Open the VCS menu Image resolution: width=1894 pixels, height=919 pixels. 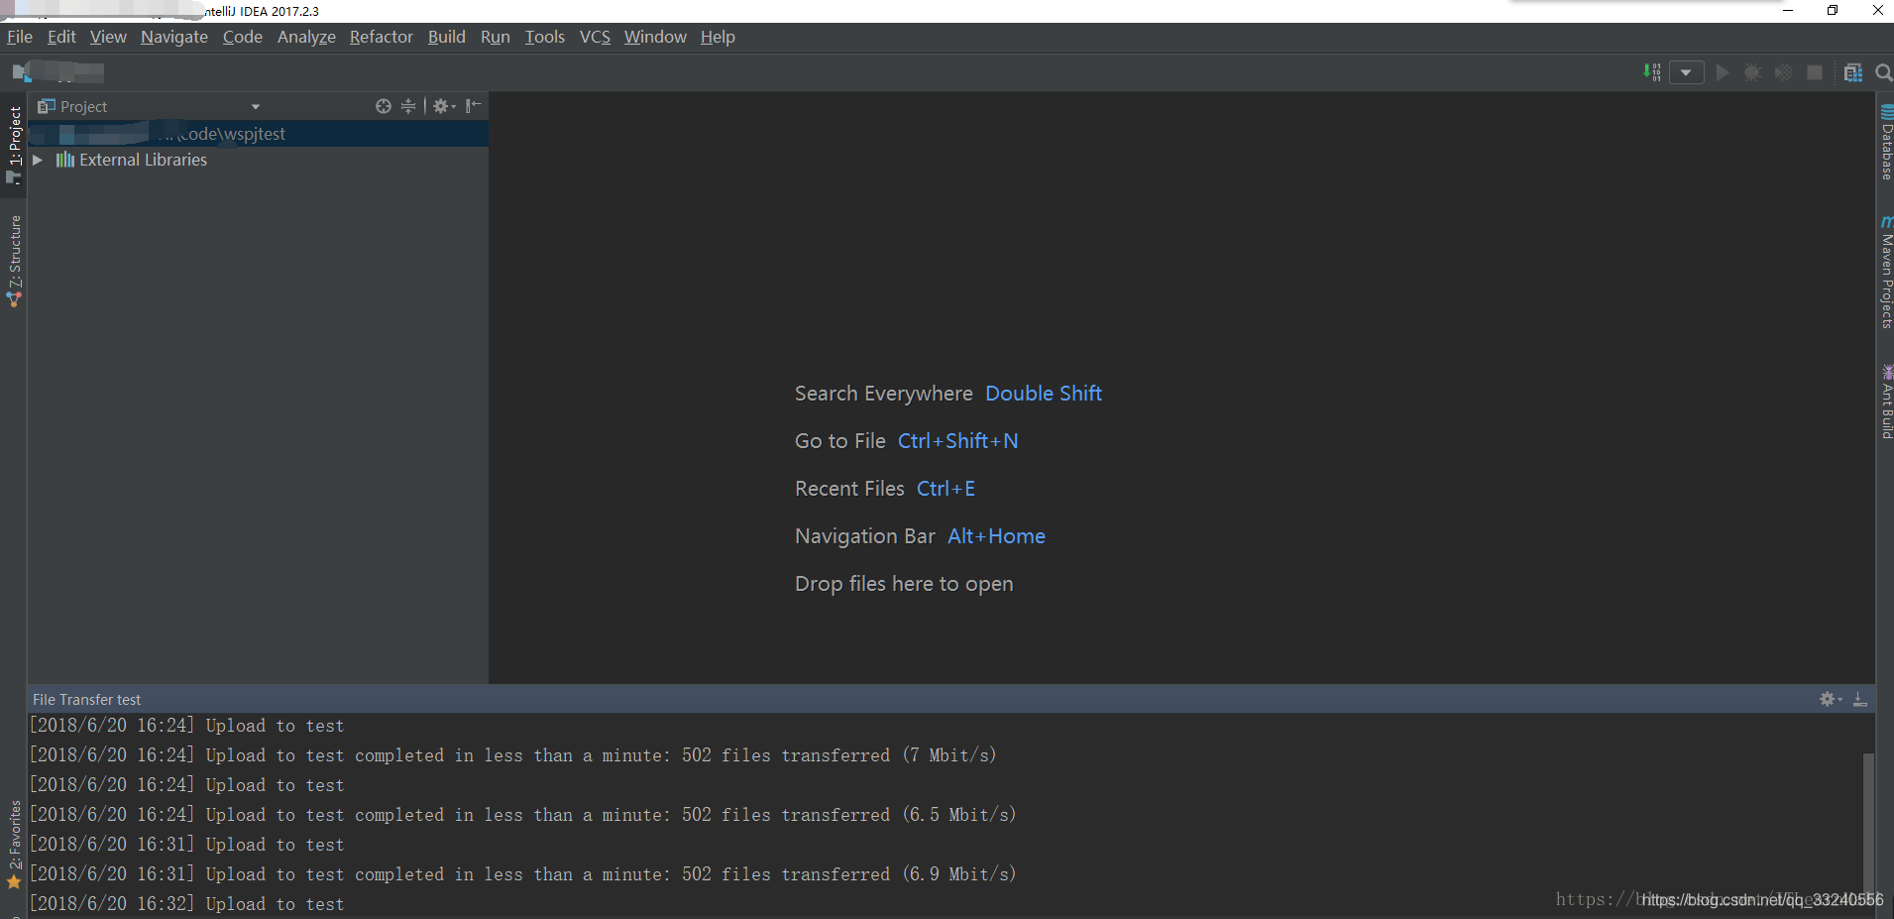(595, 37)
